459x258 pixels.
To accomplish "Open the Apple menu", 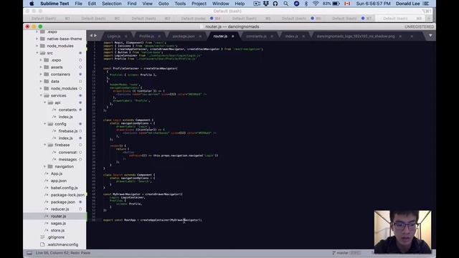I will pos(32,4).
